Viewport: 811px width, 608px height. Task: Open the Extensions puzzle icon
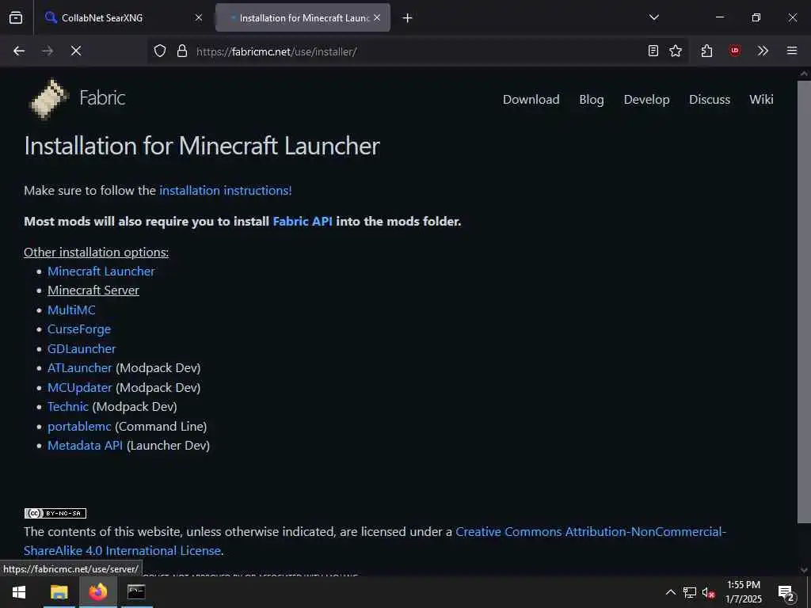[706, 51]
